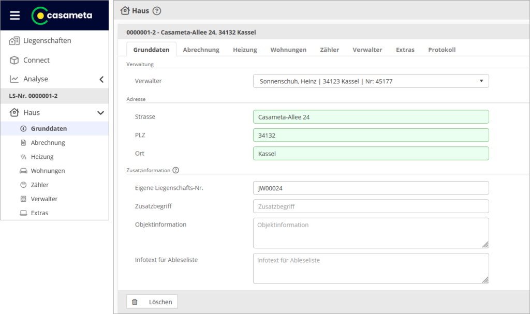Screen dimensions: 530x314
Task: Open the hamburger menu icon
Action: (x=15, y=16)
